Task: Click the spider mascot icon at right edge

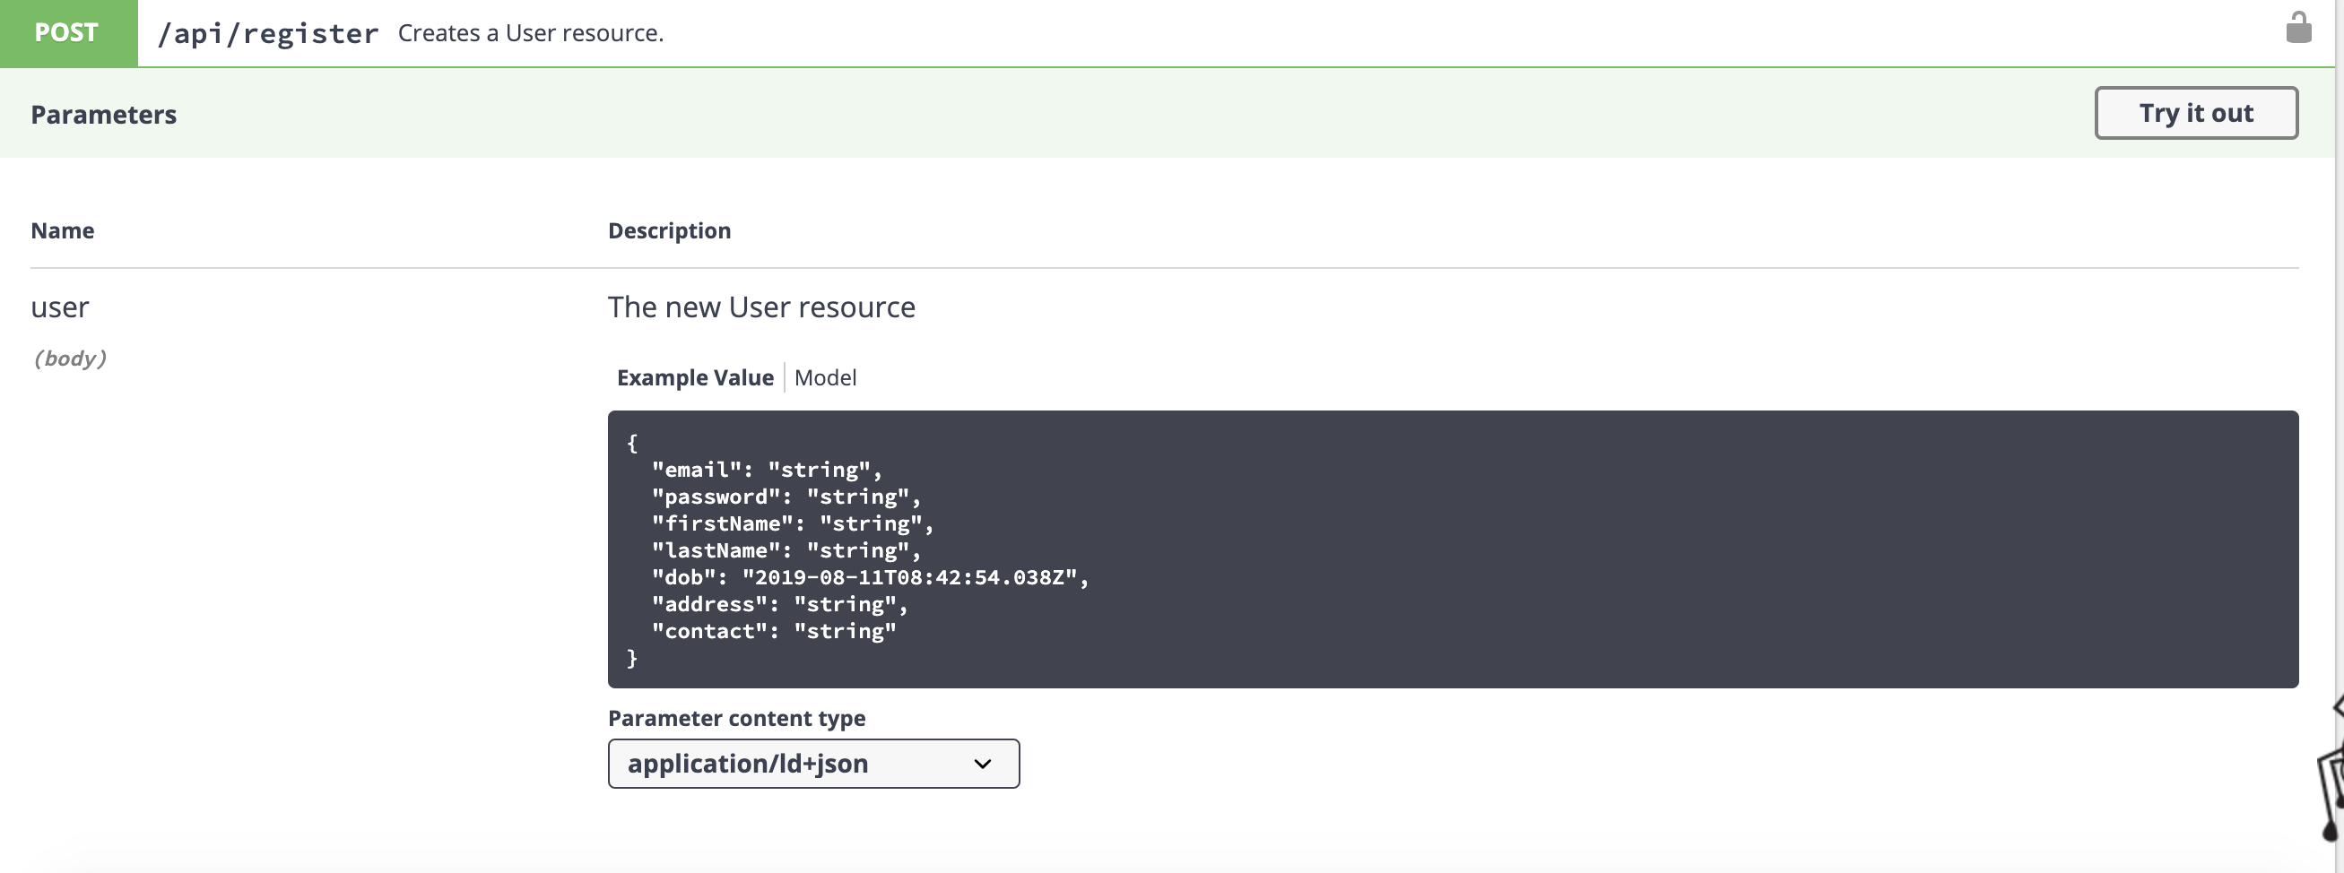Action: click(2331, 773)
